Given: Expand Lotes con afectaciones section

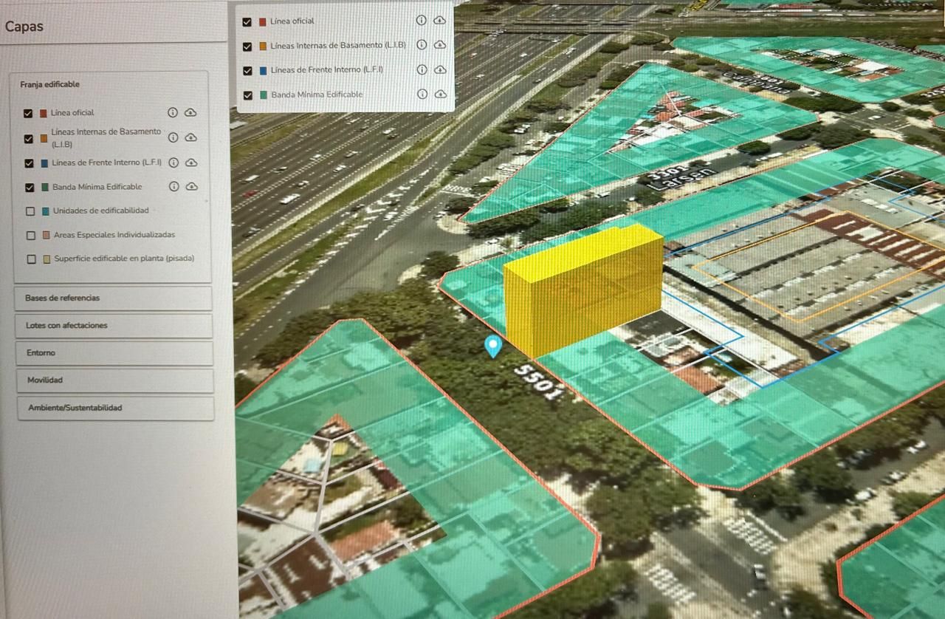Looking at the screenshot, I should [x=113, y=326].
